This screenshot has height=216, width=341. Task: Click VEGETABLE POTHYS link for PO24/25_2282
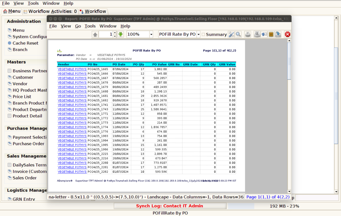coord(72,172)
